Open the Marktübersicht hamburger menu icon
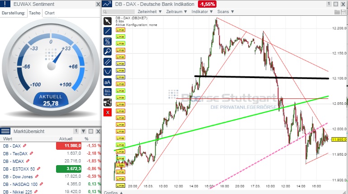 tap(5, 131)
